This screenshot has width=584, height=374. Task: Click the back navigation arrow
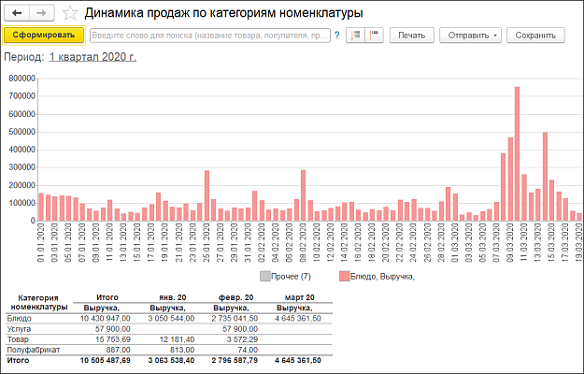pos(18,13)
